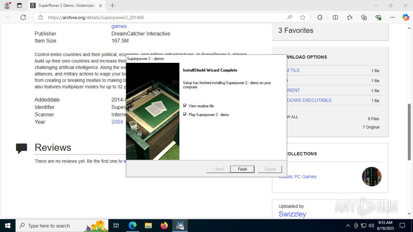Open Firefox from the taskbar

pos(164,226)
